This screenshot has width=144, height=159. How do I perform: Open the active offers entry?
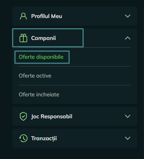click(x=35, y=76)
